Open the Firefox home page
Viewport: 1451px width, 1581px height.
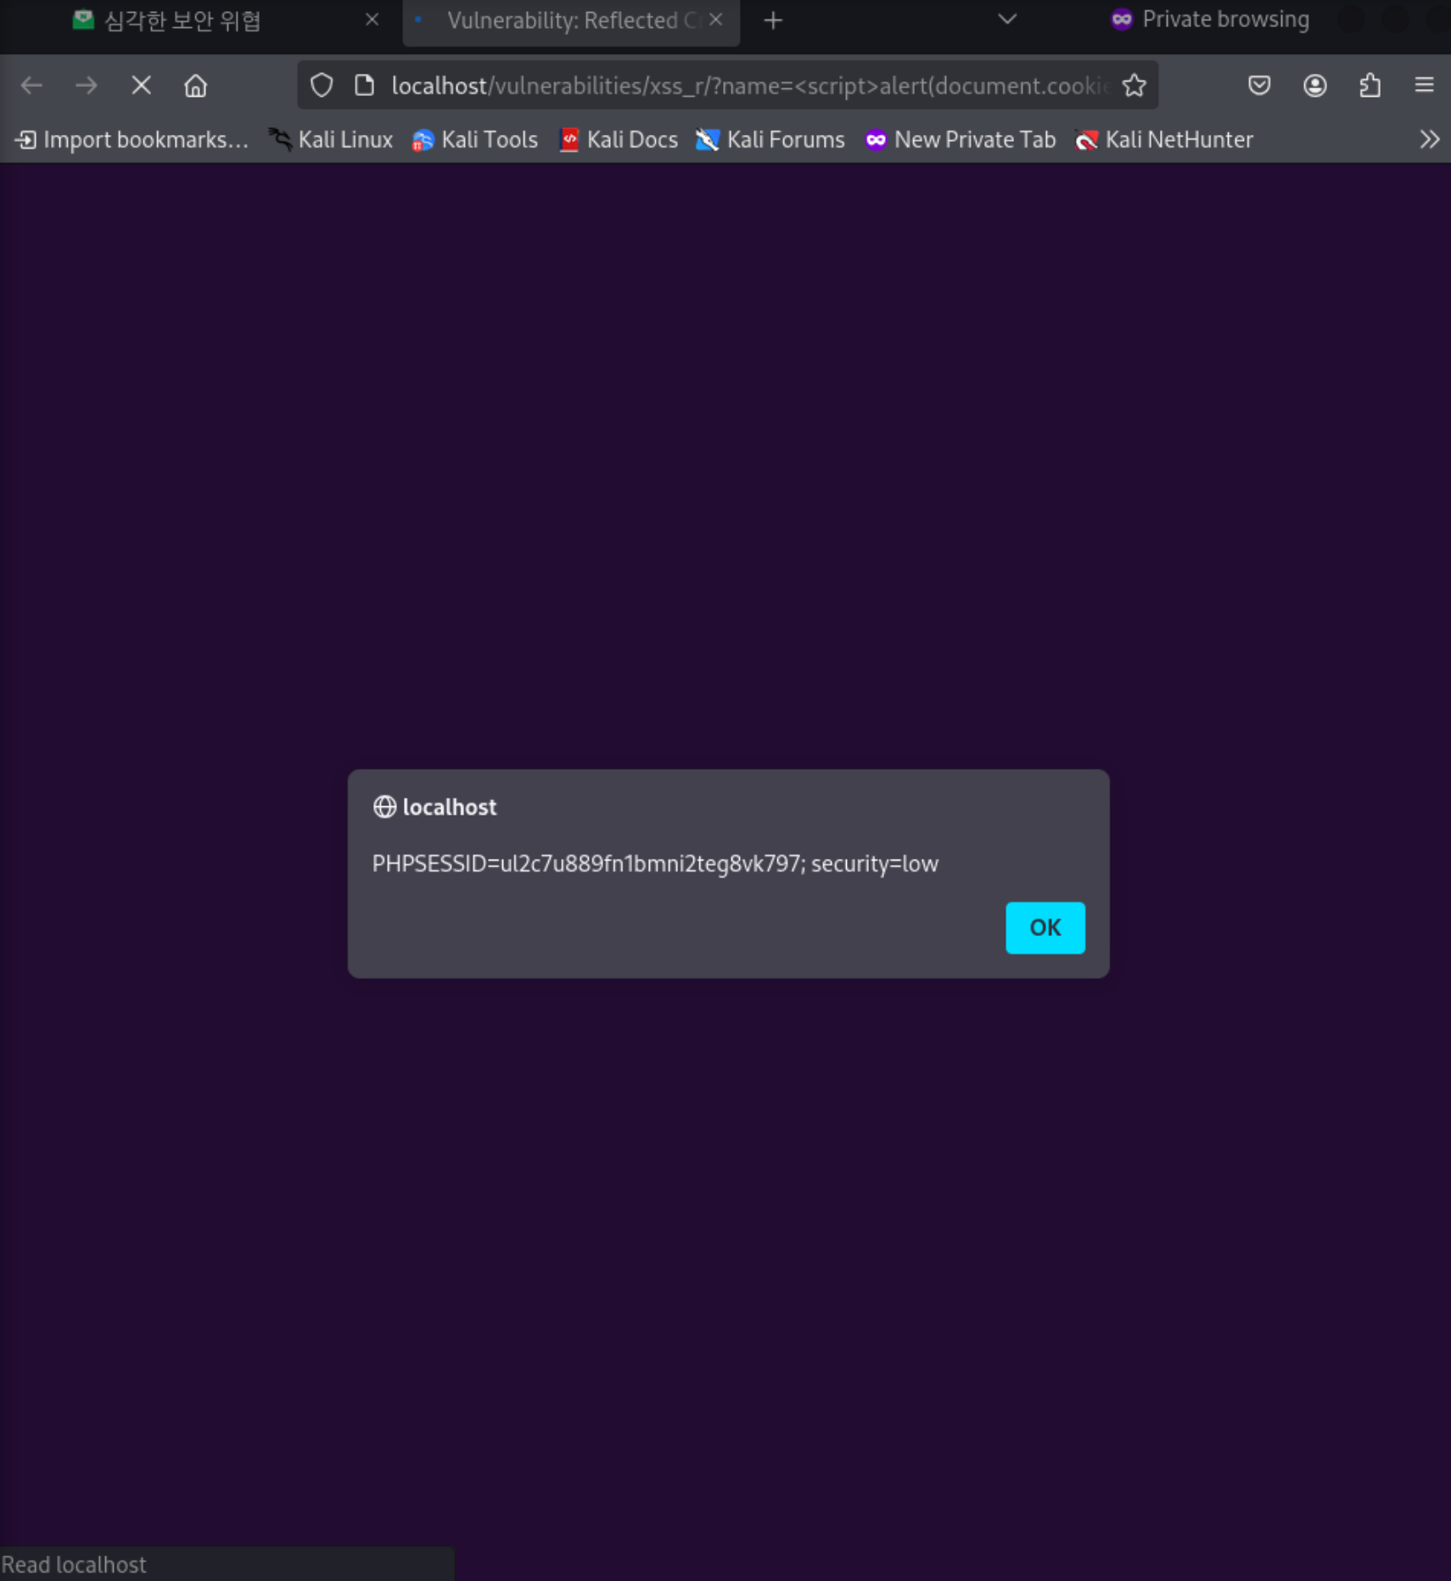[x=196, y=86]
